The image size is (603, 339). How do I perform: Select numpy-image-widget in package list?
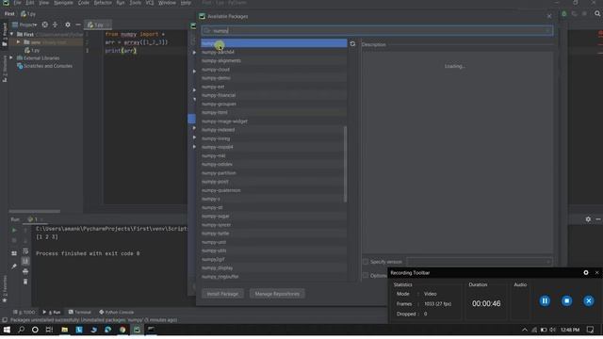pyautogui.click(x=274, y=121)
